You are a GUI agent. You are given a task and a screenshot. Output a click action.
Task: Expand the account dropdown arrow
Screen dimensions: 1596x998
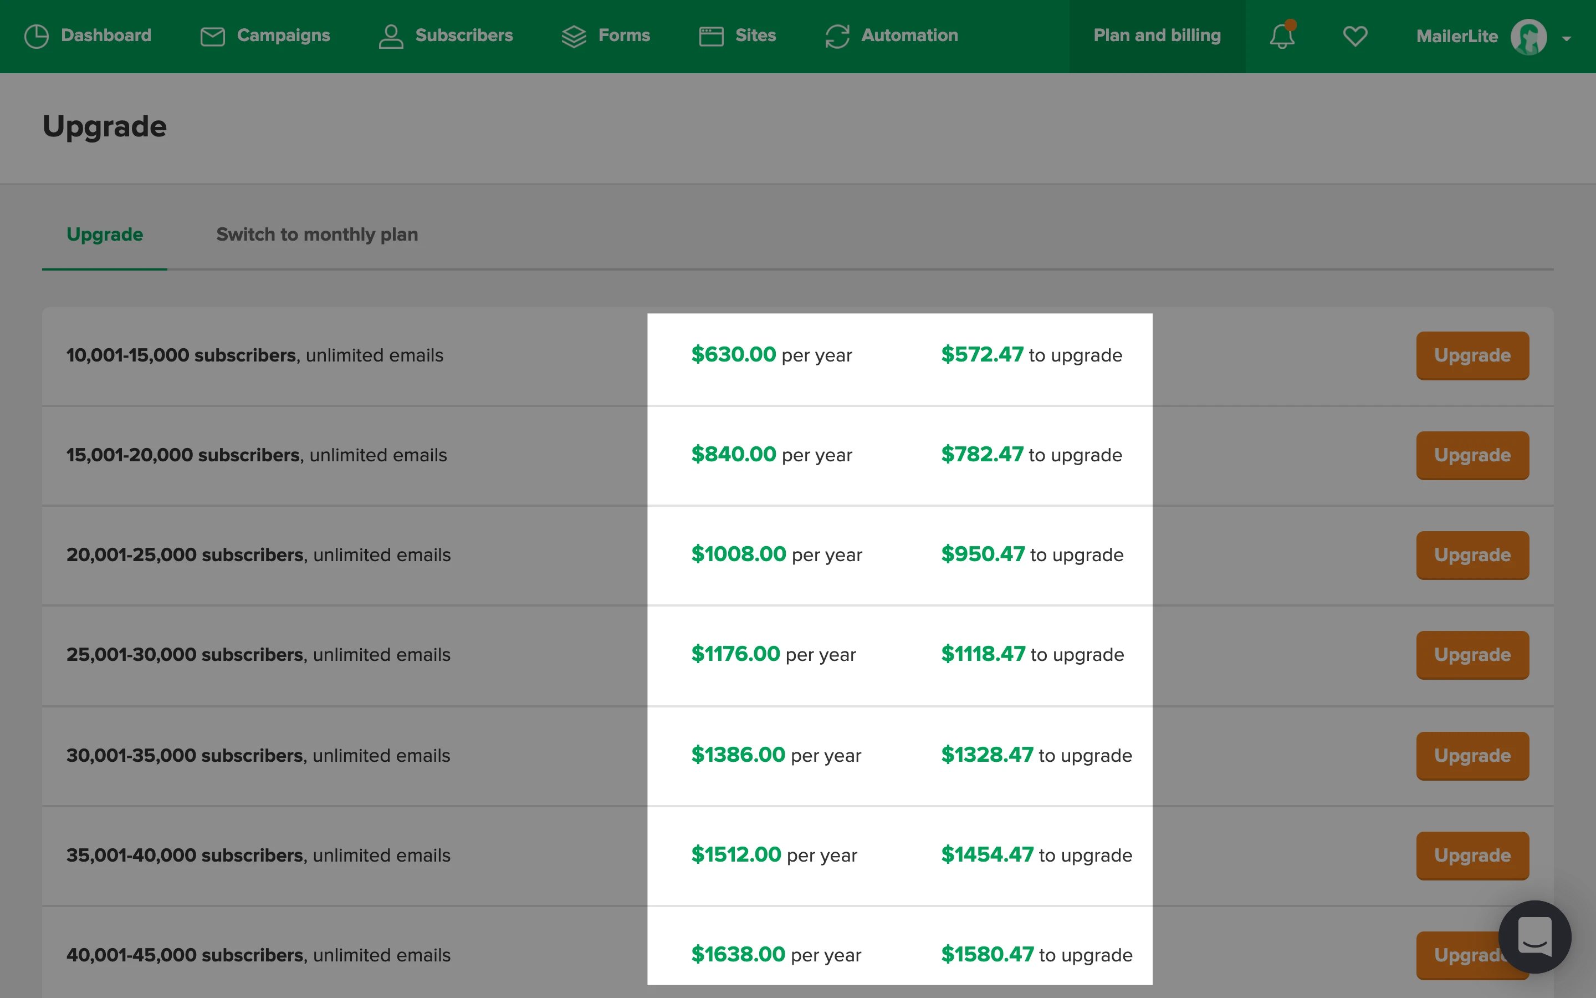click(1566, 39)
